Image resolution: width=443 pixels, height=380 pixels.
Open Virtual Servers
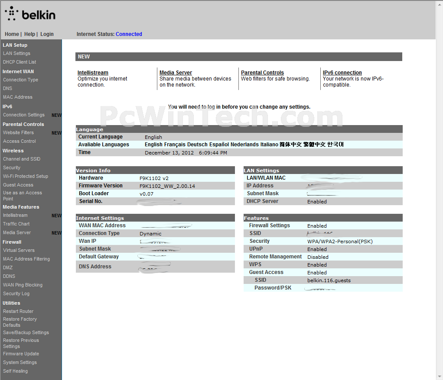coord(19,250)
